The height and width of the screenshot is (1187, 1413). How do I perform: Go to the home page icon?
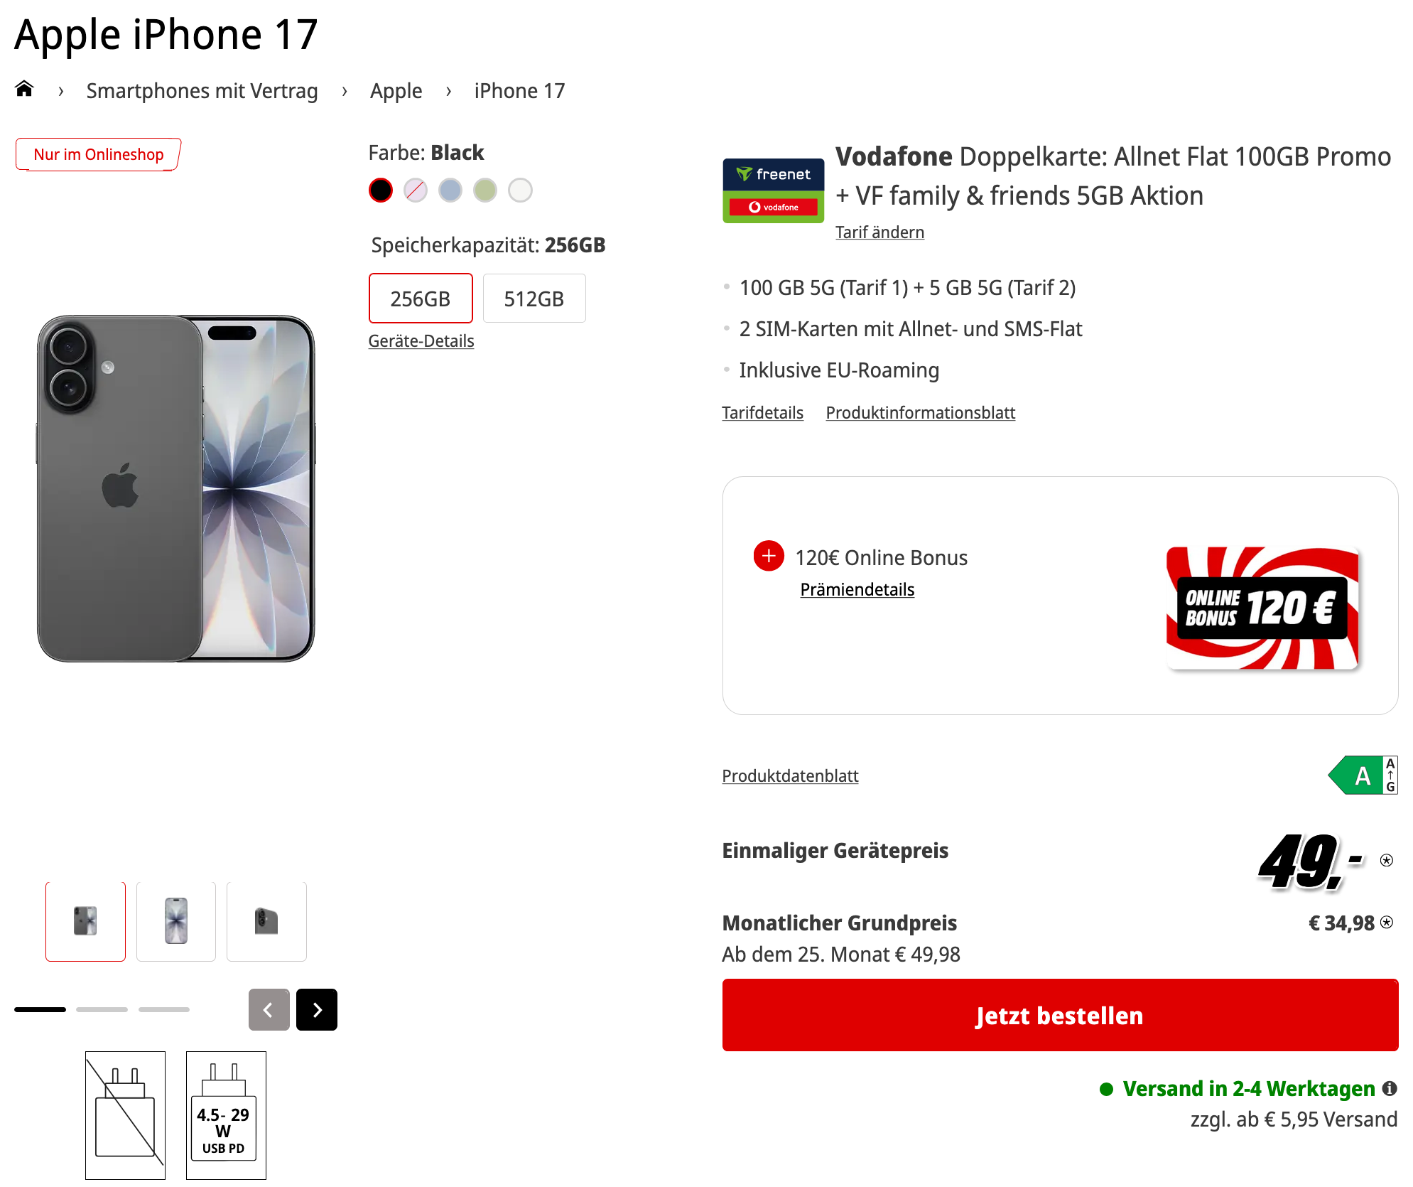click(24, 88)
